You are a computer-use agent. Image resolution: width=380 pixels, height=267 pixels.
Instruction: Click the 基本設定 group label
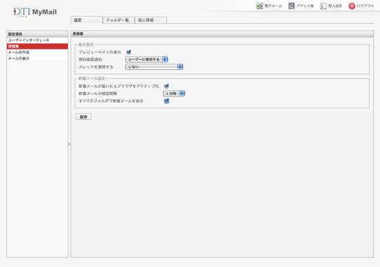point(86,45)
